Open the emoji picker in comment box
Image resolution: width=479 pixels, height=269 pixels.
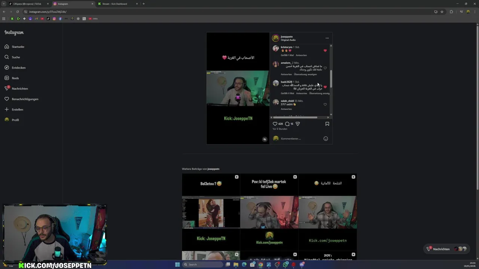pos(326,139)
